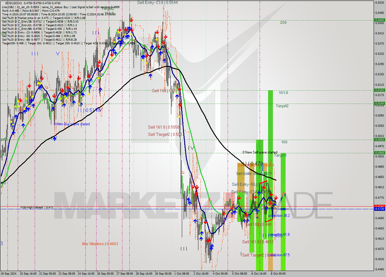This screenshot has width=386, height=277.
Task: Select the '100' Fibonacci level label
Action: point(284,142)
